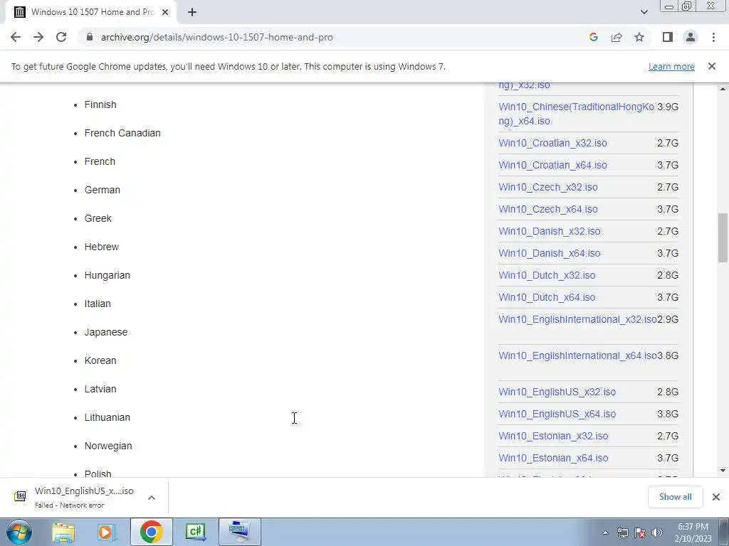Image resolution: width=729 pixels, height=546 pixels.
Task: Download Win10_Dutch_x32.iso
Action: pos(547,275)
